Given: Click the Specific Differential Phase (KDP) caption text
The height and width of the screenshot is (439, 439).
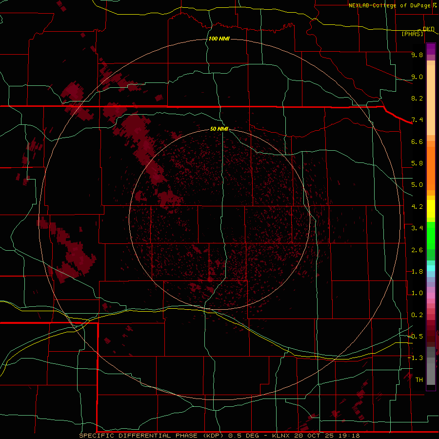Looking at the screenshot, I should tap(152, 436).
